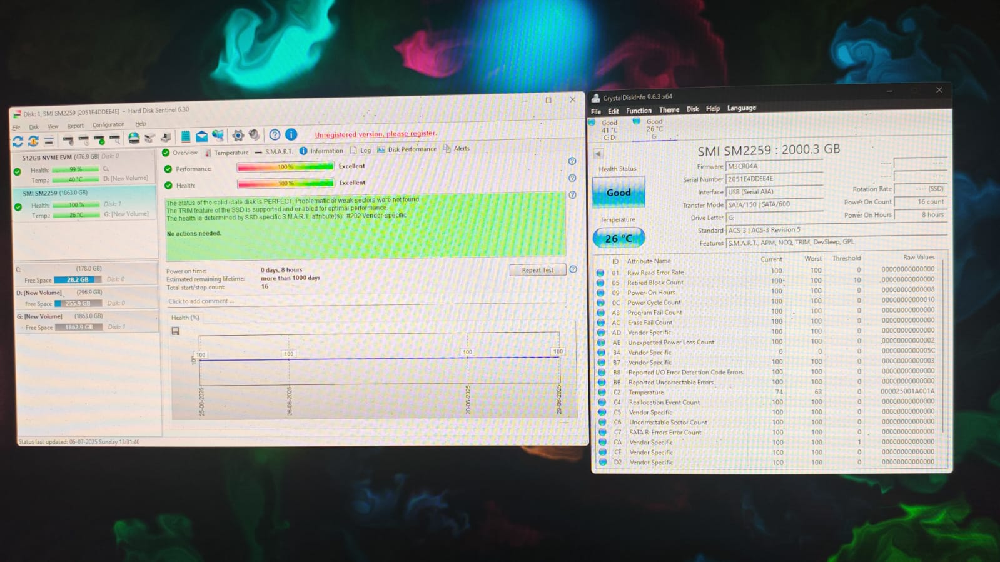Click the blue status circle for Power Cycle Count

click(x=601, y=303)
